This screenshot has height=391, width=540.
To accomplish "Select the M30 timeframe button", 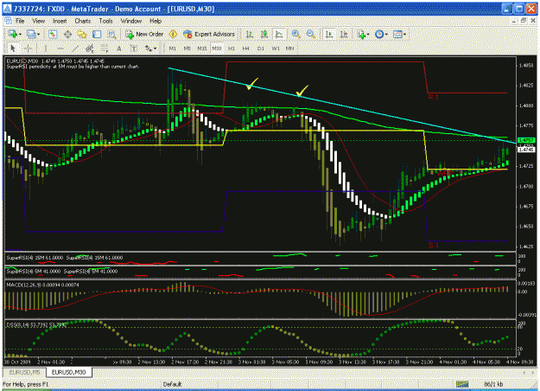I will pos(217,48).
